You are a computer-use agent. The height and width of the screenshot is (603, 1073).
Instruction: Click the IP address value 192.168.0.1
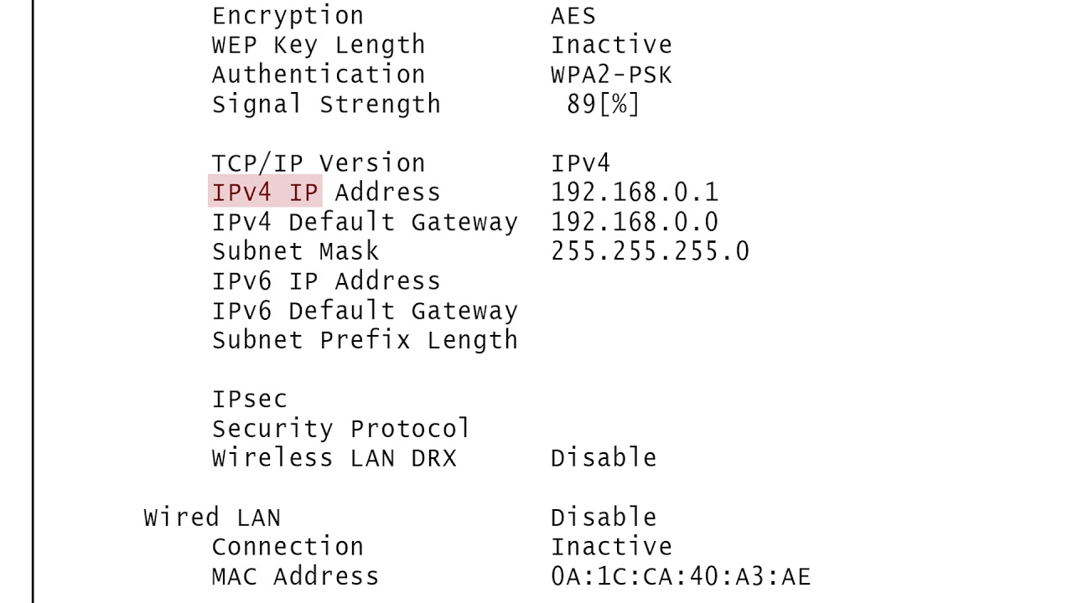point(635,193)
